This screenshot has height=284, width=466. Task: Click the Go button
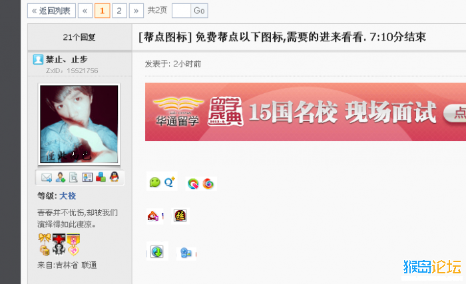[199, 11]
